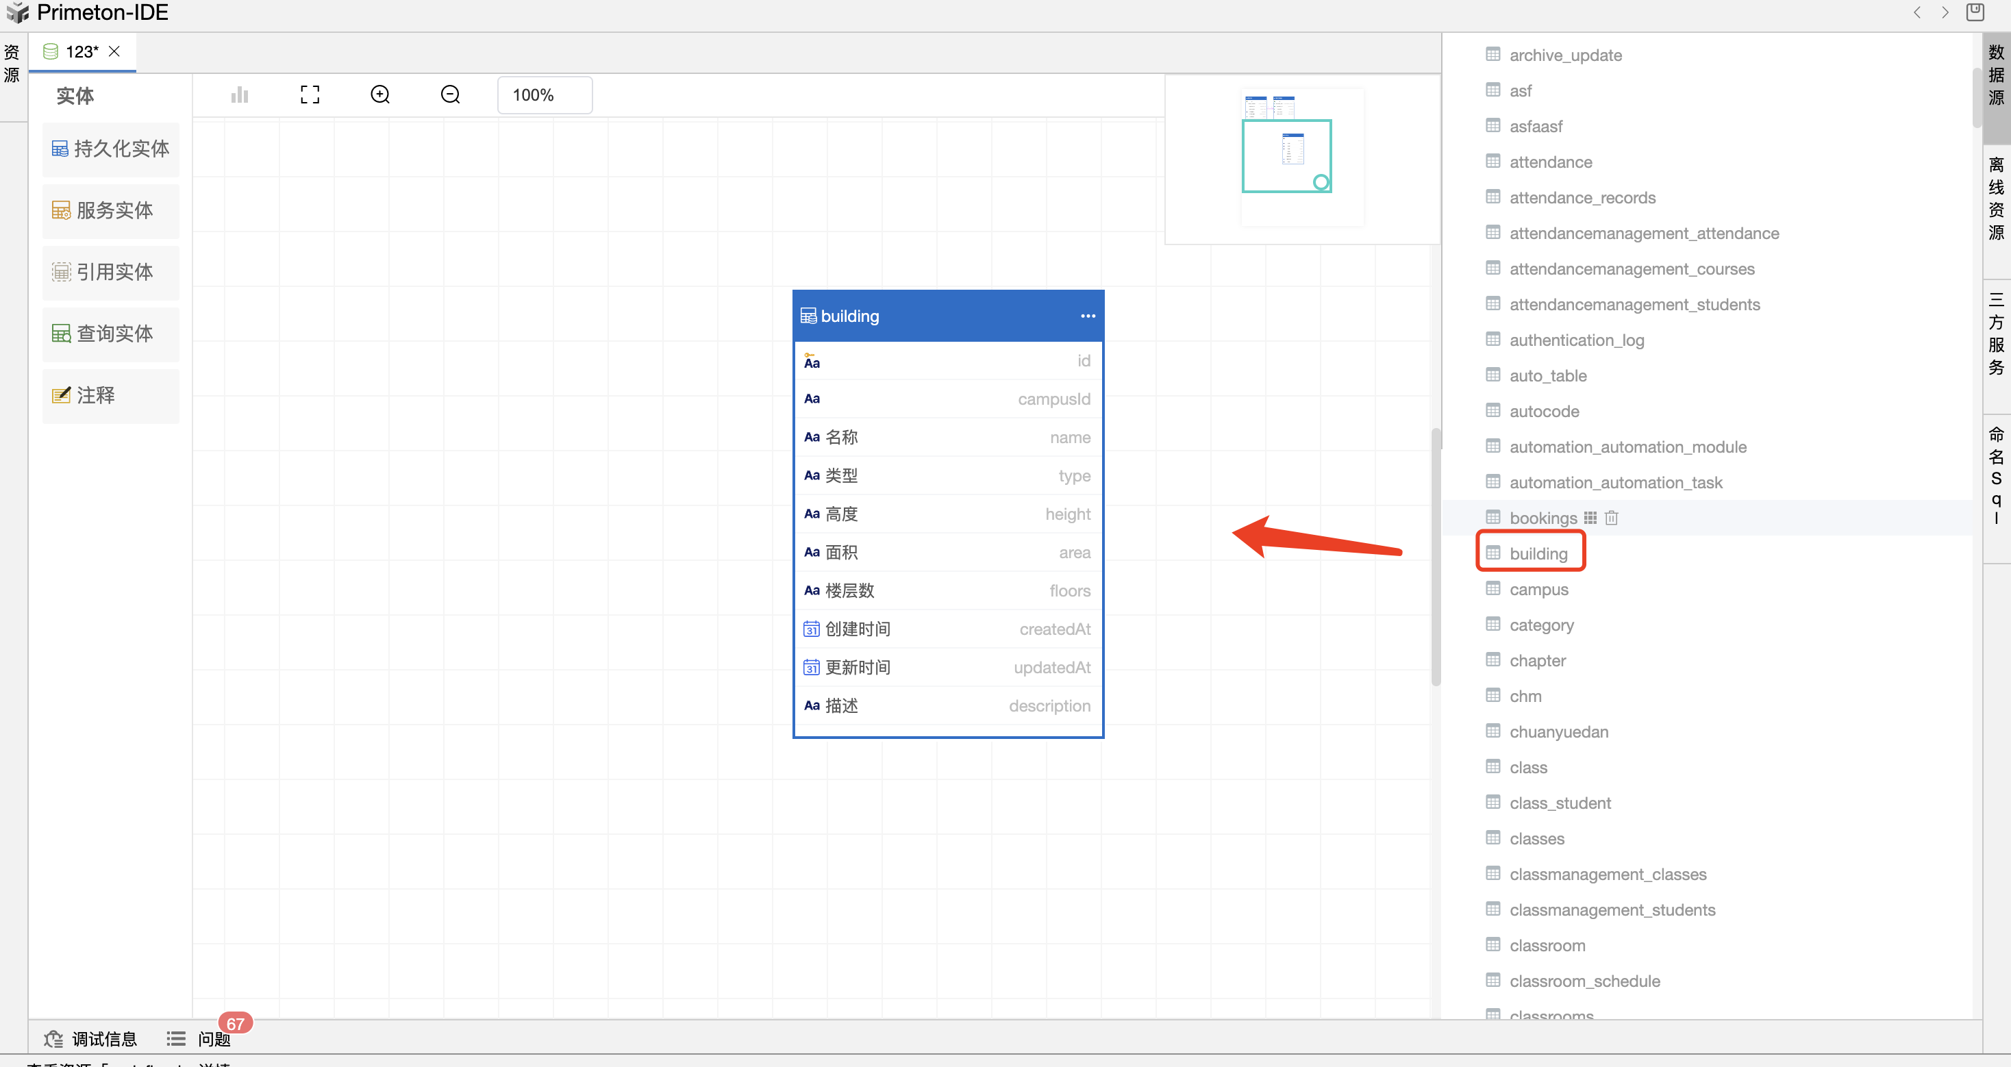Switch to the 离线资源 side tab
This screenshot has width=2011, height=1067.
[1995, 198]
